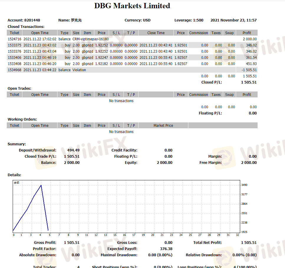This screenshot has height=268, width=285.
Task: Click the "Free Margin:" label
Action: click(211, 163)
